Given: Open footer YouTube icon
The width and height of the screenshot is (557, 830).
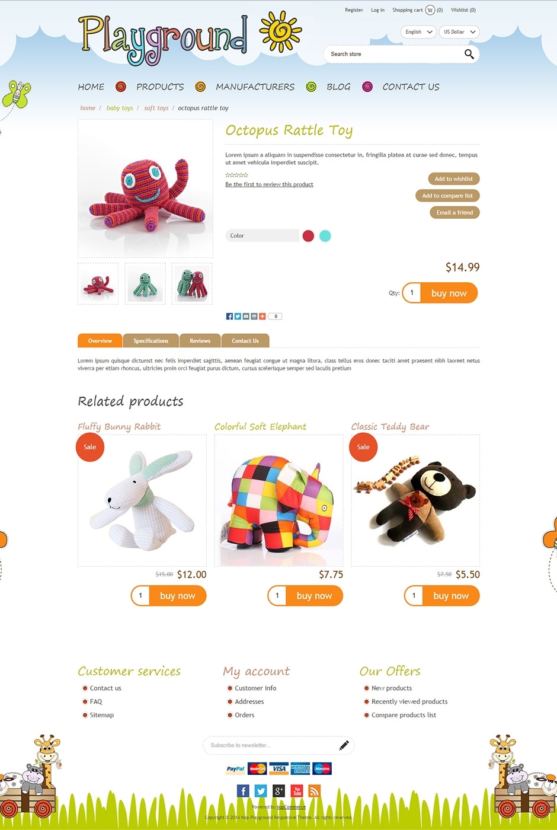Looking at the screenshot, I should (x=297, y=791).
